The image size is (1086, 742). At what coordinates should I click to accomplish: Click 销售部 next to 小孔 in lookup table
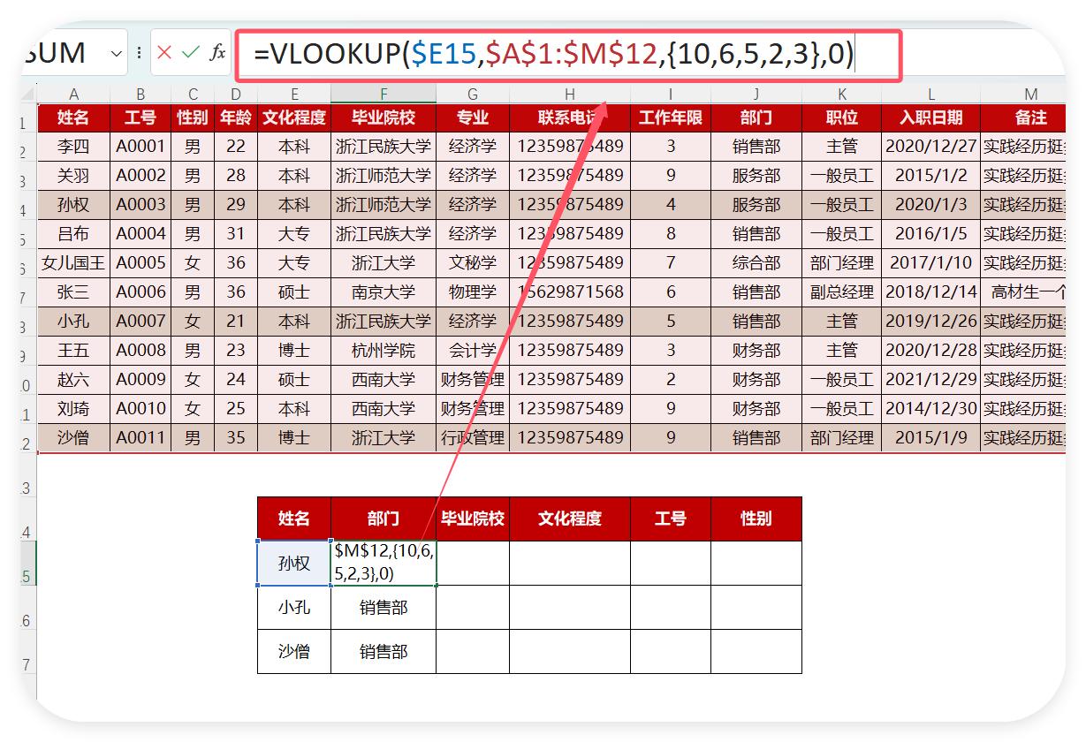coord(384,608)
